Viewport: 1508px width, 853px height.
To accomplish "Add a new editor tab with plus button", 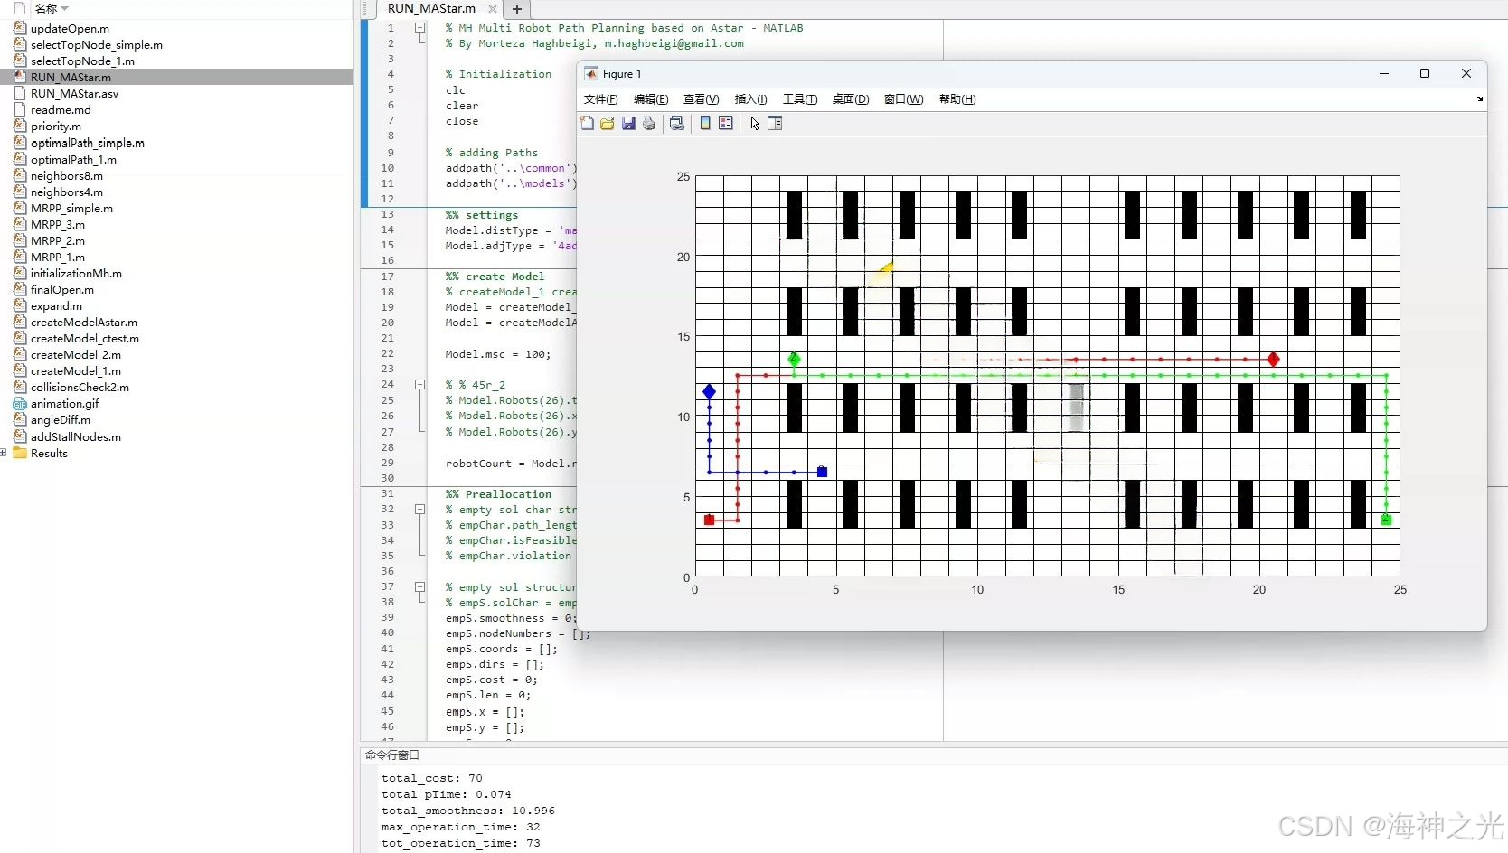I will pos(517,9).
